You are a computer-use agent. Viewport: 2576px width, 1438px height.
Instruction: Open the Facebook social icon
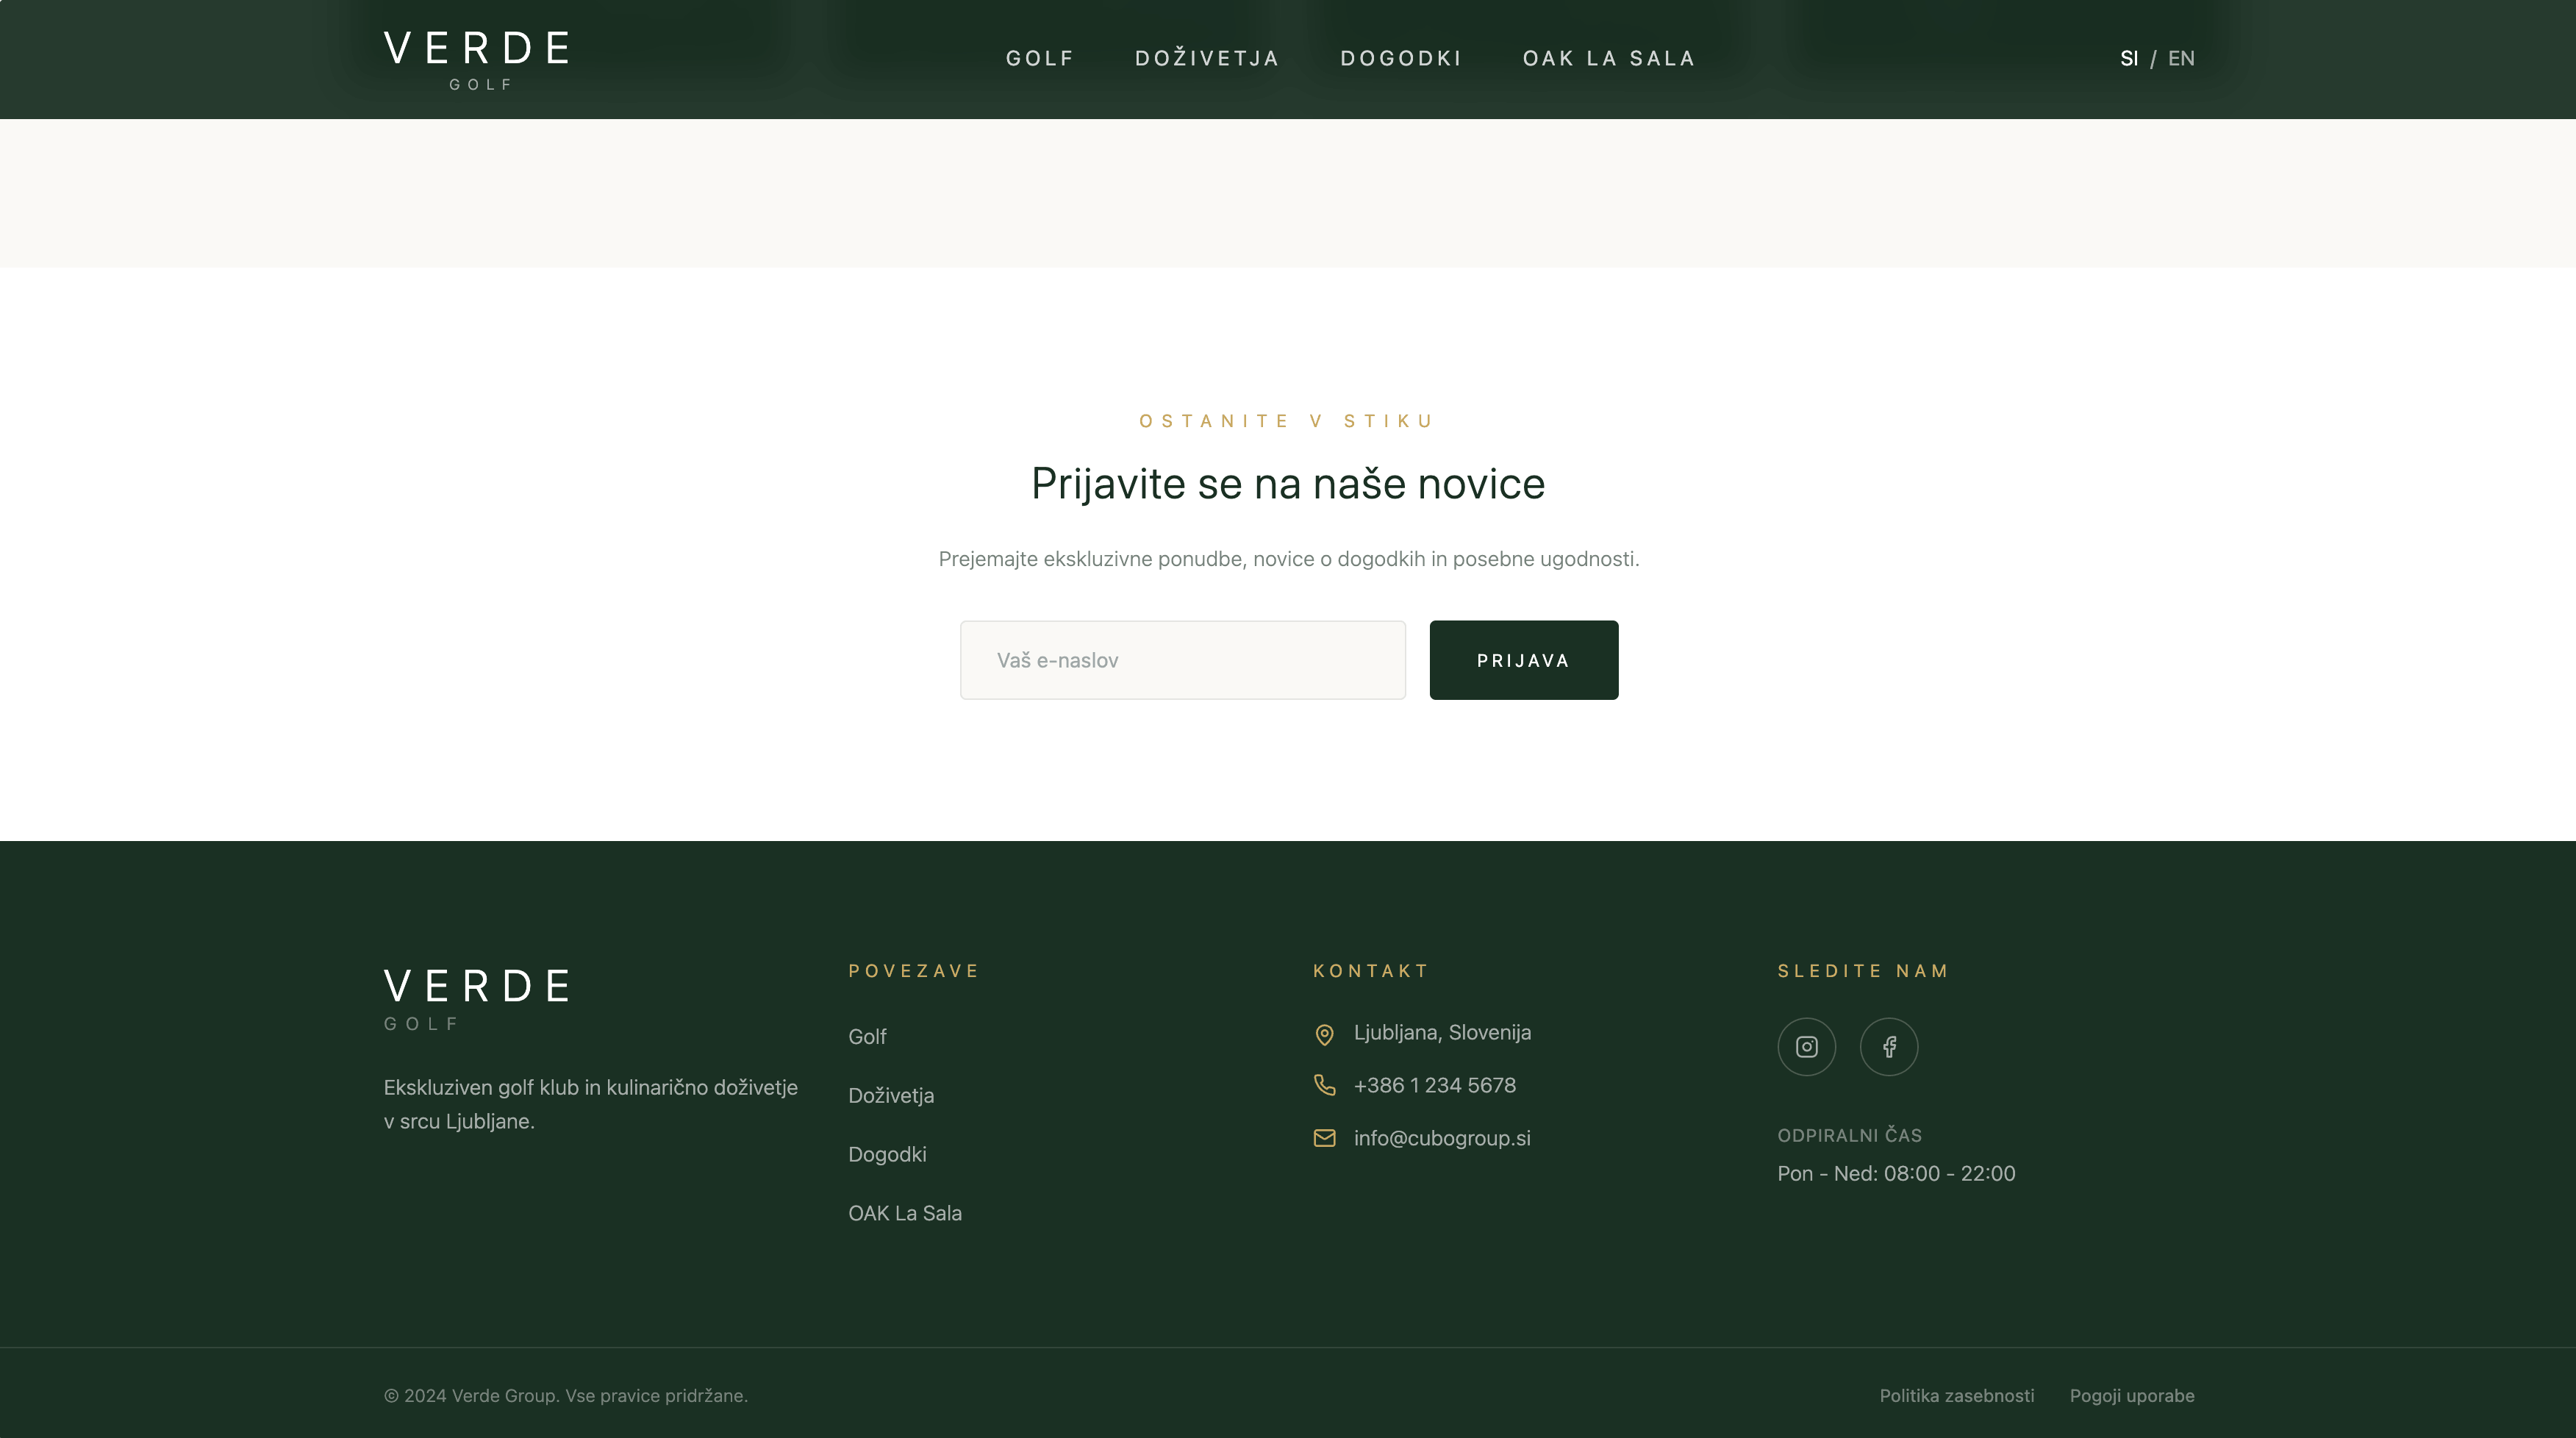click(x=1888, y=1047)
